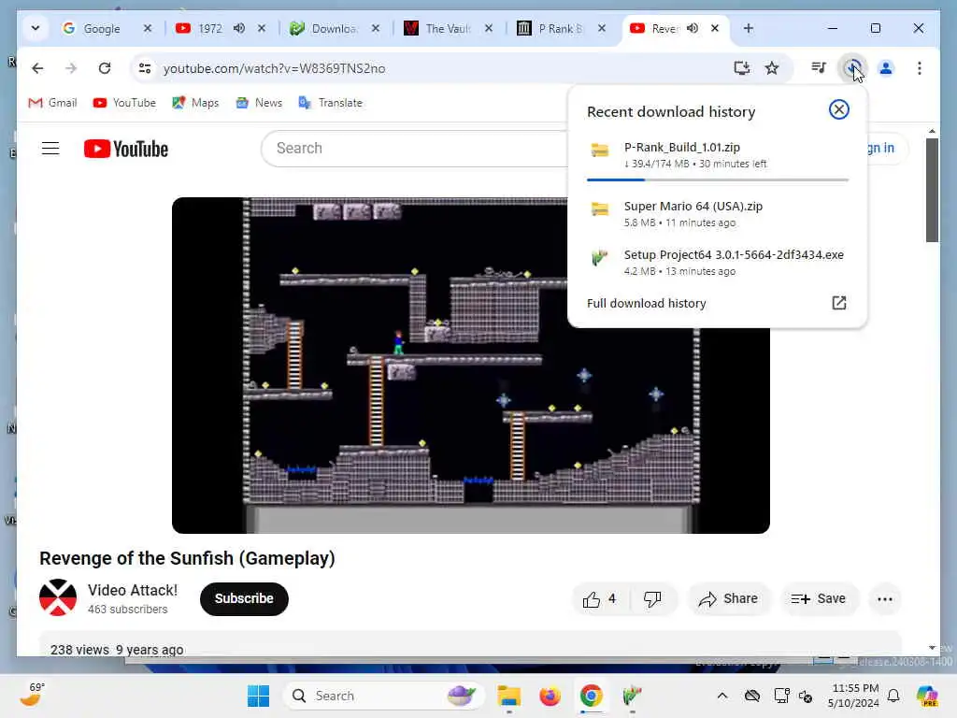Open notifications bell in taskbar
Screen dimensions: 957x718
pos(893,696)
